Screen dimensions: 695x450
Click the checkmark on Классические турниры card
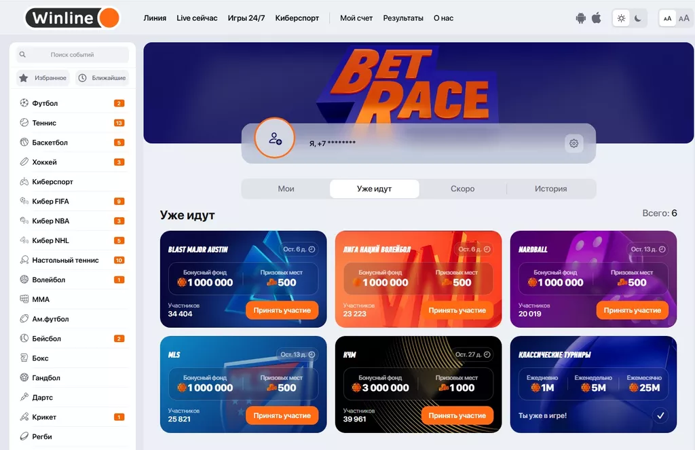(660, 415)
